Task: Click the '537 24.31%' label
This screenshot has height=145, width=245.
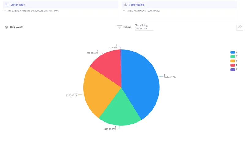Action: pos(72,95)
